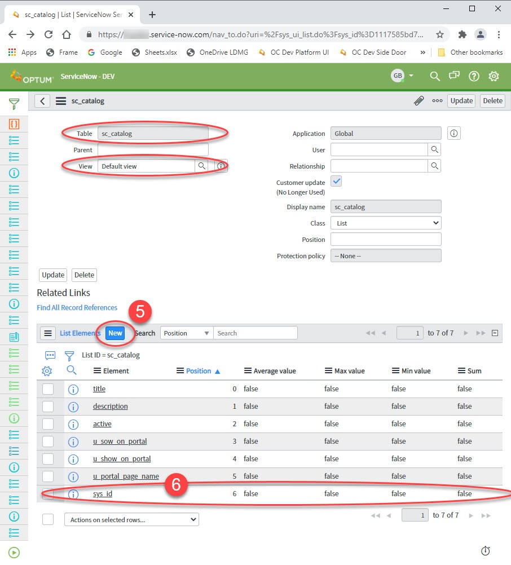511x565 pixels.
Task: Click inside the Search input field
Action: 257,333
